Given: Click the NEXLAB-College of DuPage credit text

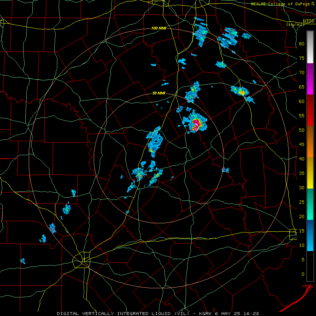Looking at the screenshot, I should 280,4.
